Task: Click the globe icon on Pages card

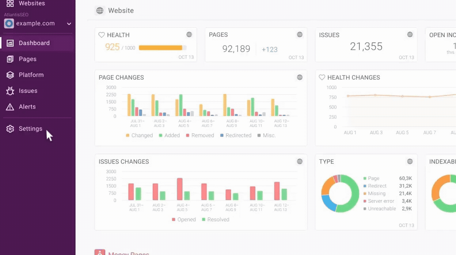Action: [x=300, y=34]
